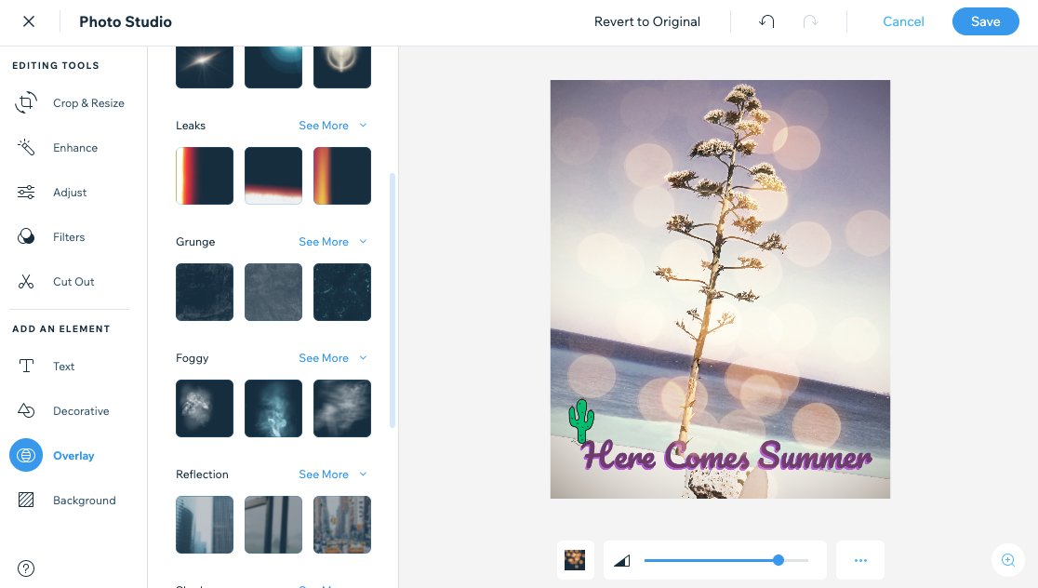The width and height of the screenshot is (1038, 588).
Task: Open the three-dots more options button
Action: [x=860, y=560]
